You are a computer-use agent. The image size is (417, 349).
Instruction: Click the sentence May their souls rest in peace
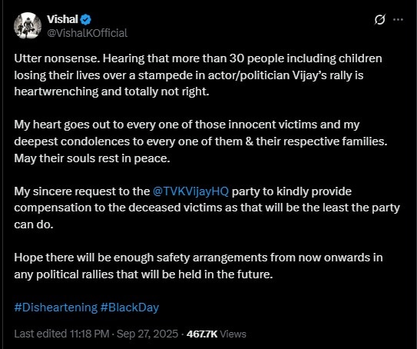pyautogui.click(x=92, y=158)
